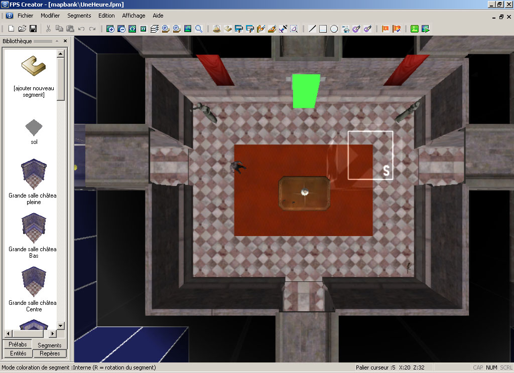Zoom in the map view (plus icon)
Viewport: 514px width, 373px height.
click(x=110, y=29)
